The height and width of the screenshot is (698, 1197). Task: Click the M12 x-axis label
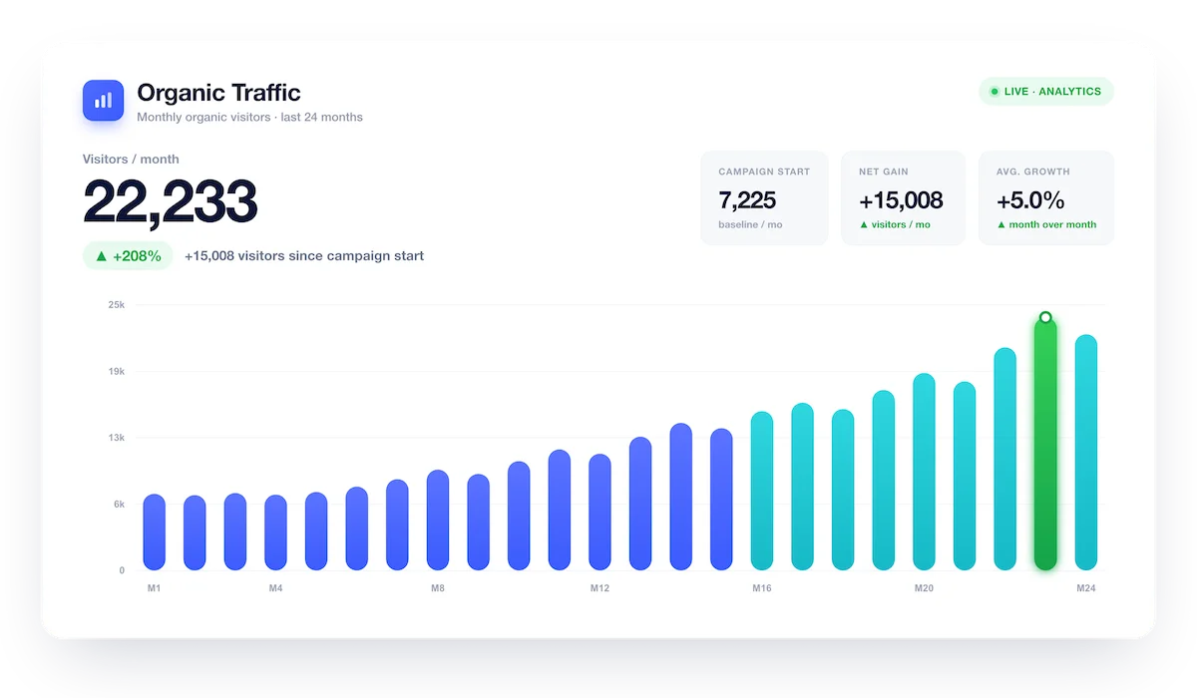(599, 588)
